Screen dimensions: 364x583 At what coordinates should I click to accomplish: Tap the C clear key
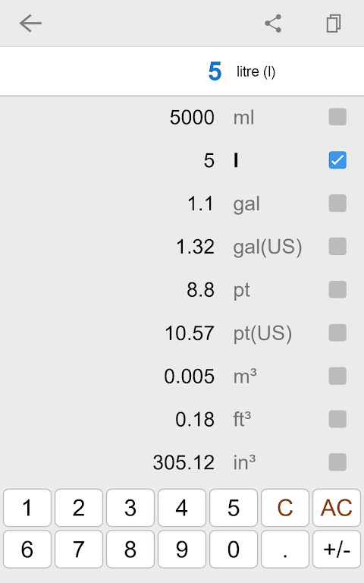[285, 508]
